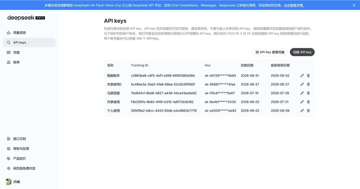
Task: Click key sk-a4005*****ab82
Action: (x=221, y=111)
